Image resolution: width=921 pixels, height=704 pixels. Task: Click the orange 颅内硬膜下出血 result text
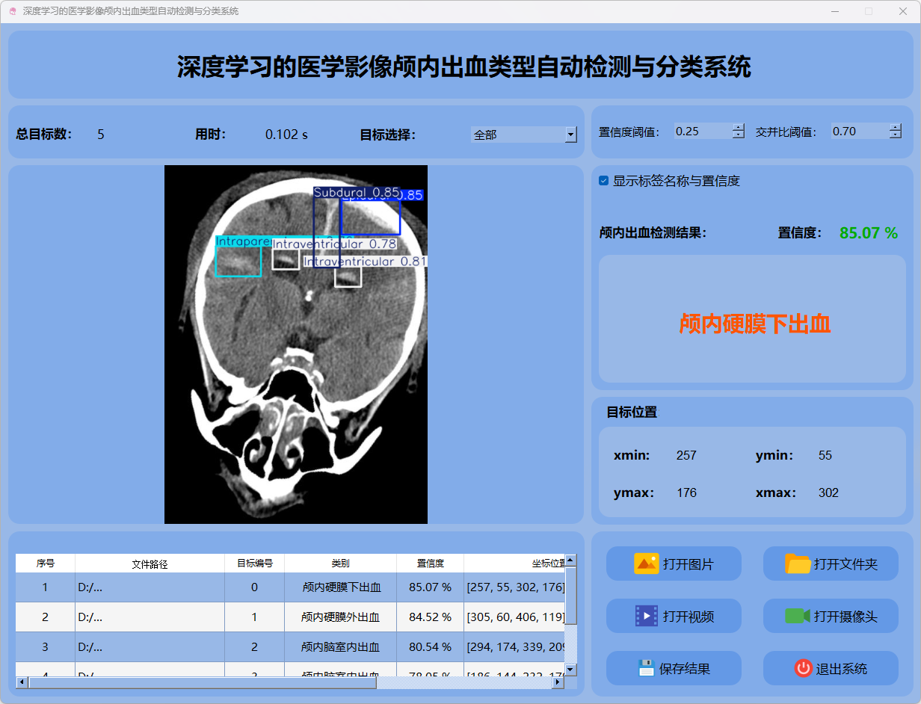point(755,324)
